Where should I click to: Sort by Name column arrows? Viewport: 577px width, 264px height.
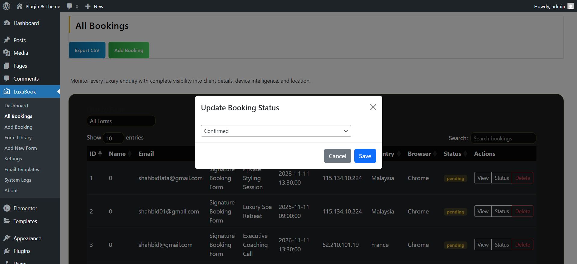(x=130, y=154)
